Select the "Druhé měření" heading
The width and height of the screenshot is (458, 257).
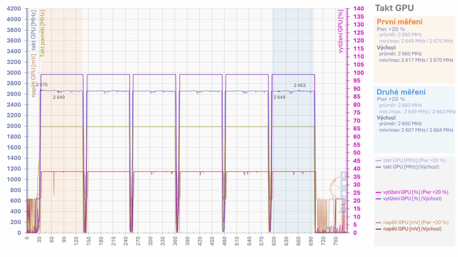click(401, 92)
